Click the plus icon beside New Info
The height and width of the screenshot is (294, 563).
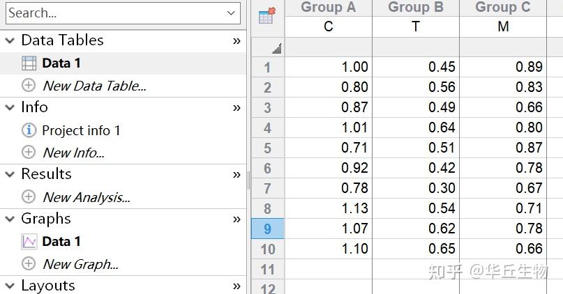pos(29,152)
